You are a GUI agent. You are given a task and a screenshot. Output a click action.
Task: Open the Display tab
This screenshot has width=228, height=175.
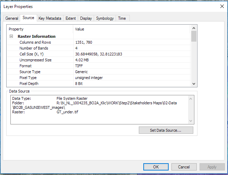[x=86, y=18]
